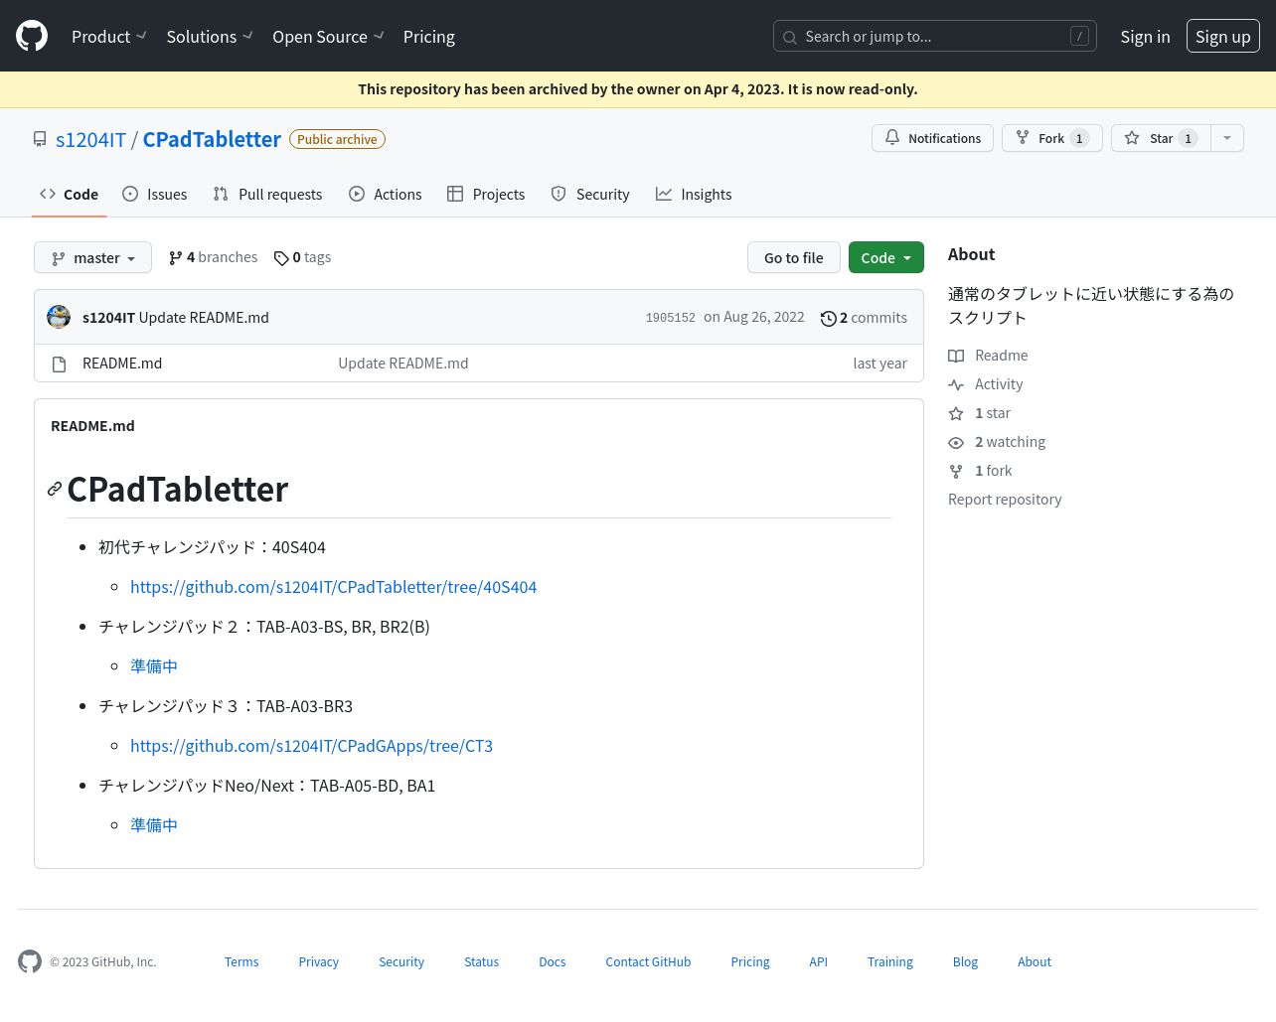This screenshot has height=1022, width=1276.
Task: Open the CPadTabletter/tree/40S404 URL
Action: pyautogui.click(x=333, y=587)
